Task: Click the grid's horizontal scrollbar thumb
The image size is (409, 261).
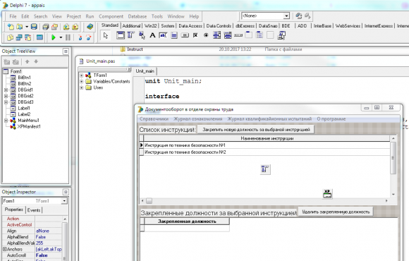Action: (x=149, y=201)
